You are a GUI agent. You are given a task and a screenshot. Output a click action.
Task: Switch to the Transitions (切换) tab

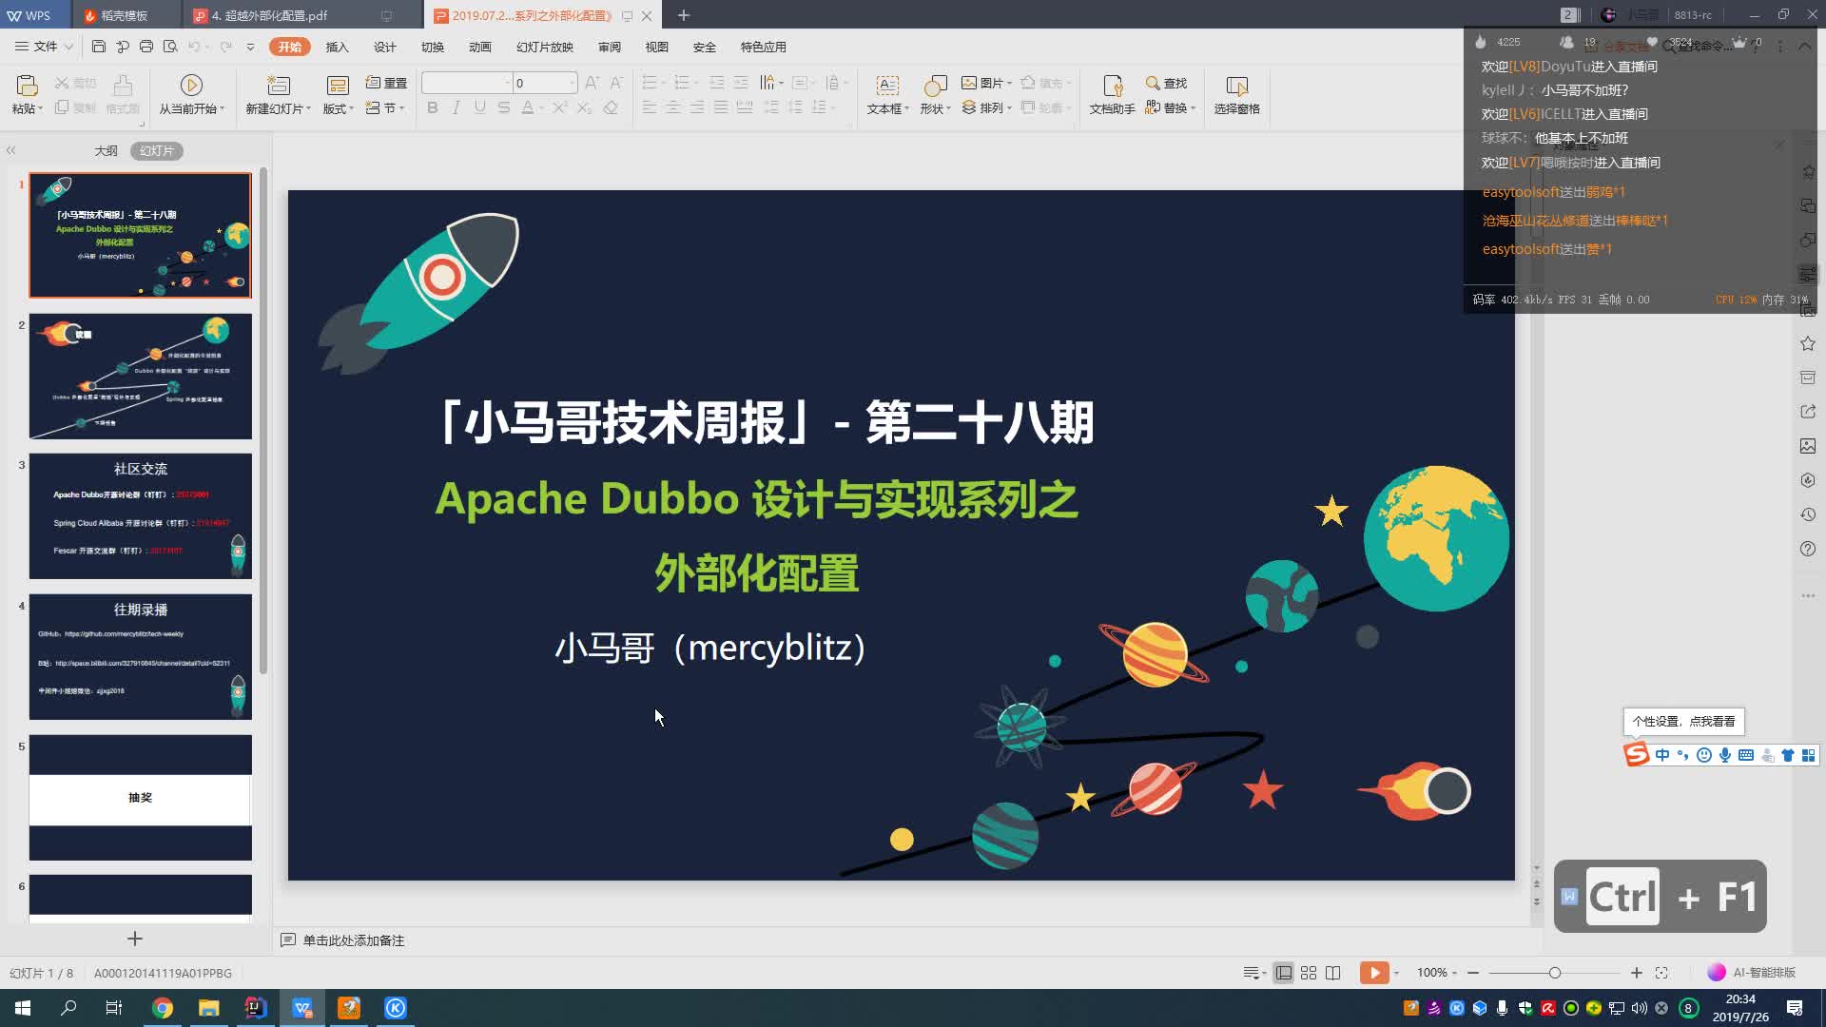point(433,47)
